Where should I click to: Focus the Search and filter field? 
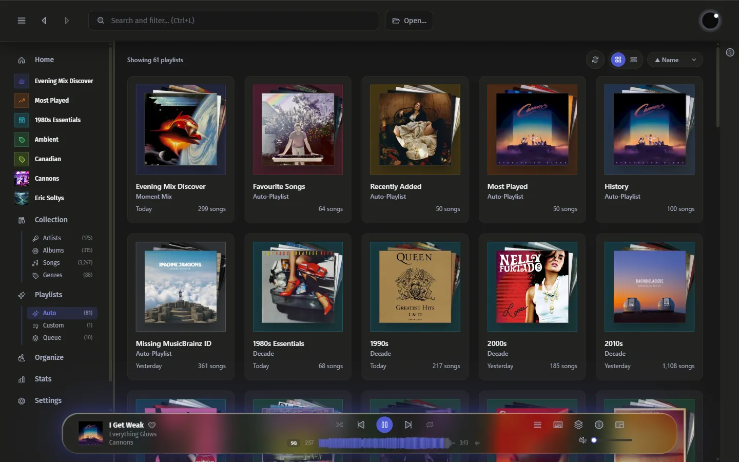tap(234, 21)
